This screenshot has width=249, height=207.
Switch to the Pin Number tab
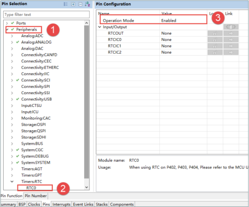pyautogui.click(x=36, y=196)
